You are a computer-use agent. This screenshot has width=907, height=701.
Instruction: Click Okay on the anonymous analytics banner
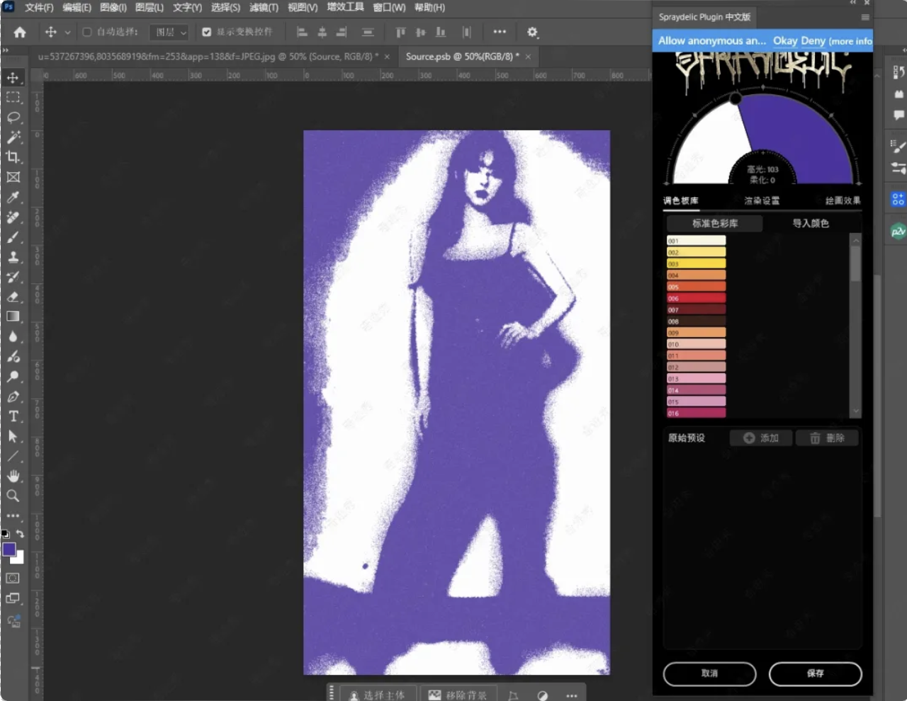(x=785, y=41)
